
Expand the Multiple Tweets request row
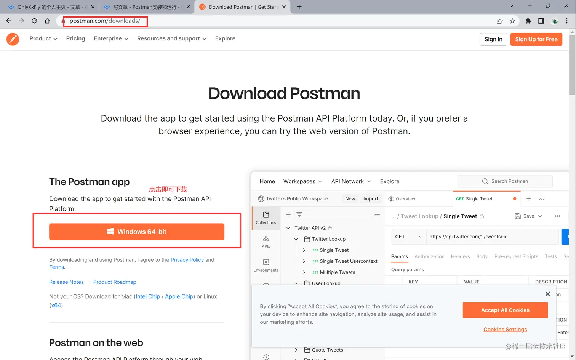coord(304,272)
